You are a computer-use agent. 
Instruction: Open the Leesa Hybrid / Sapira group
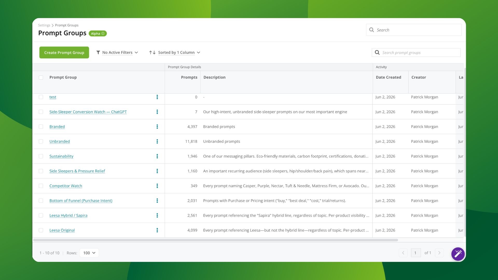point(68,215)
